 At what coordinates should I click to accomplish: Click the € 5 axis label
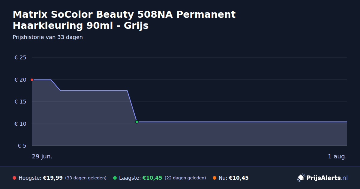point(22,146)
